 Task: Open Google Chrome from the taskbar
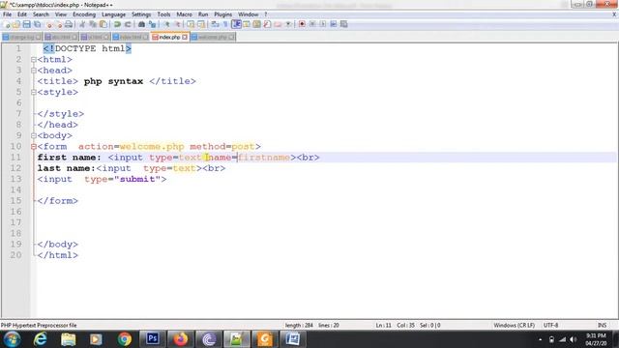point(125,339)
